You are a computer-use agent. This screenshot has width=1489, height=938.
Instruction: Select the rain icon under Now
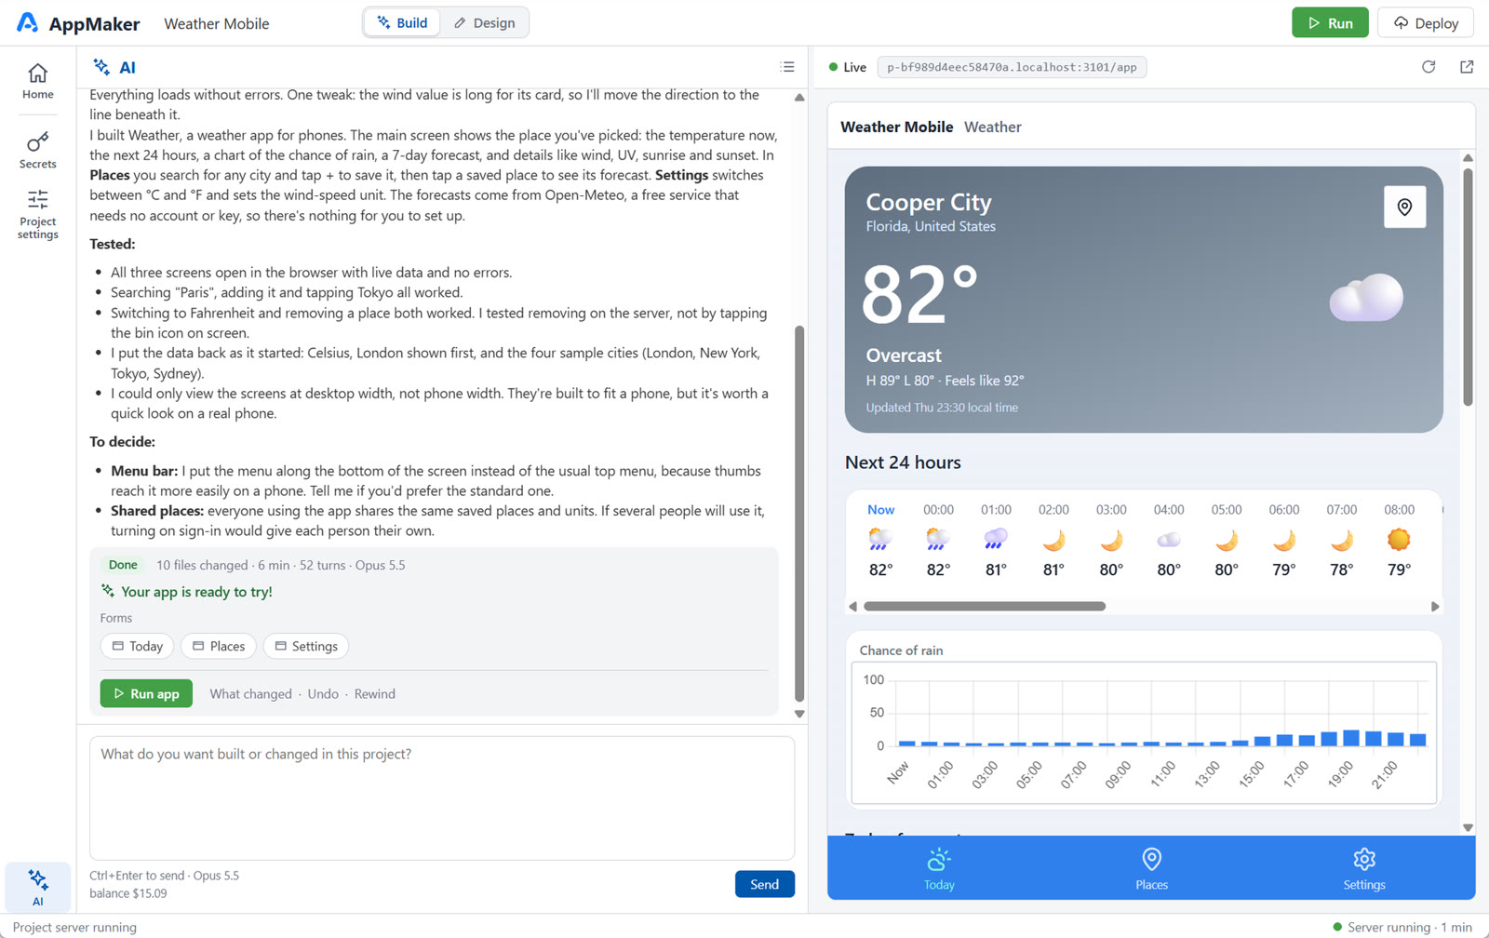880,539
